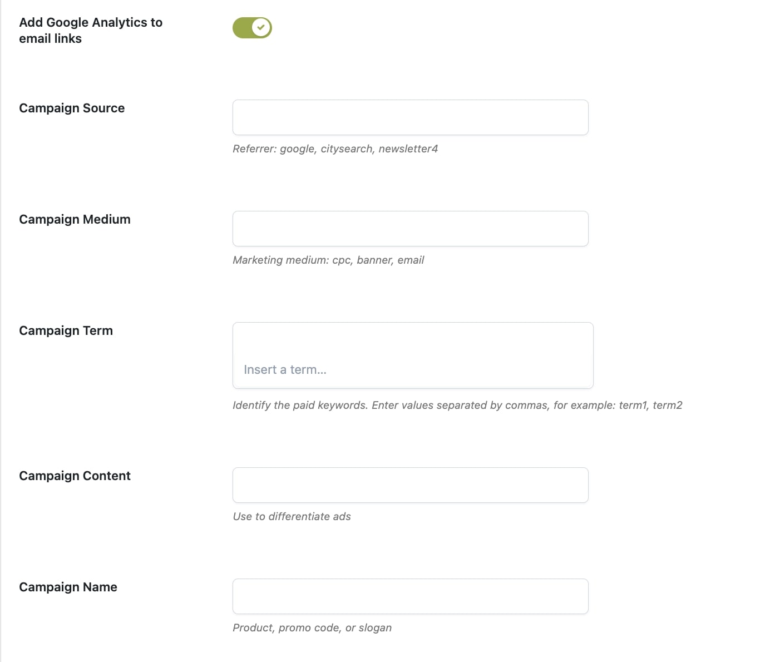The height and width of the screenshot is (662, 770).
Task: Click the green track of the analytics switch
Action: [x=241, y=28]
